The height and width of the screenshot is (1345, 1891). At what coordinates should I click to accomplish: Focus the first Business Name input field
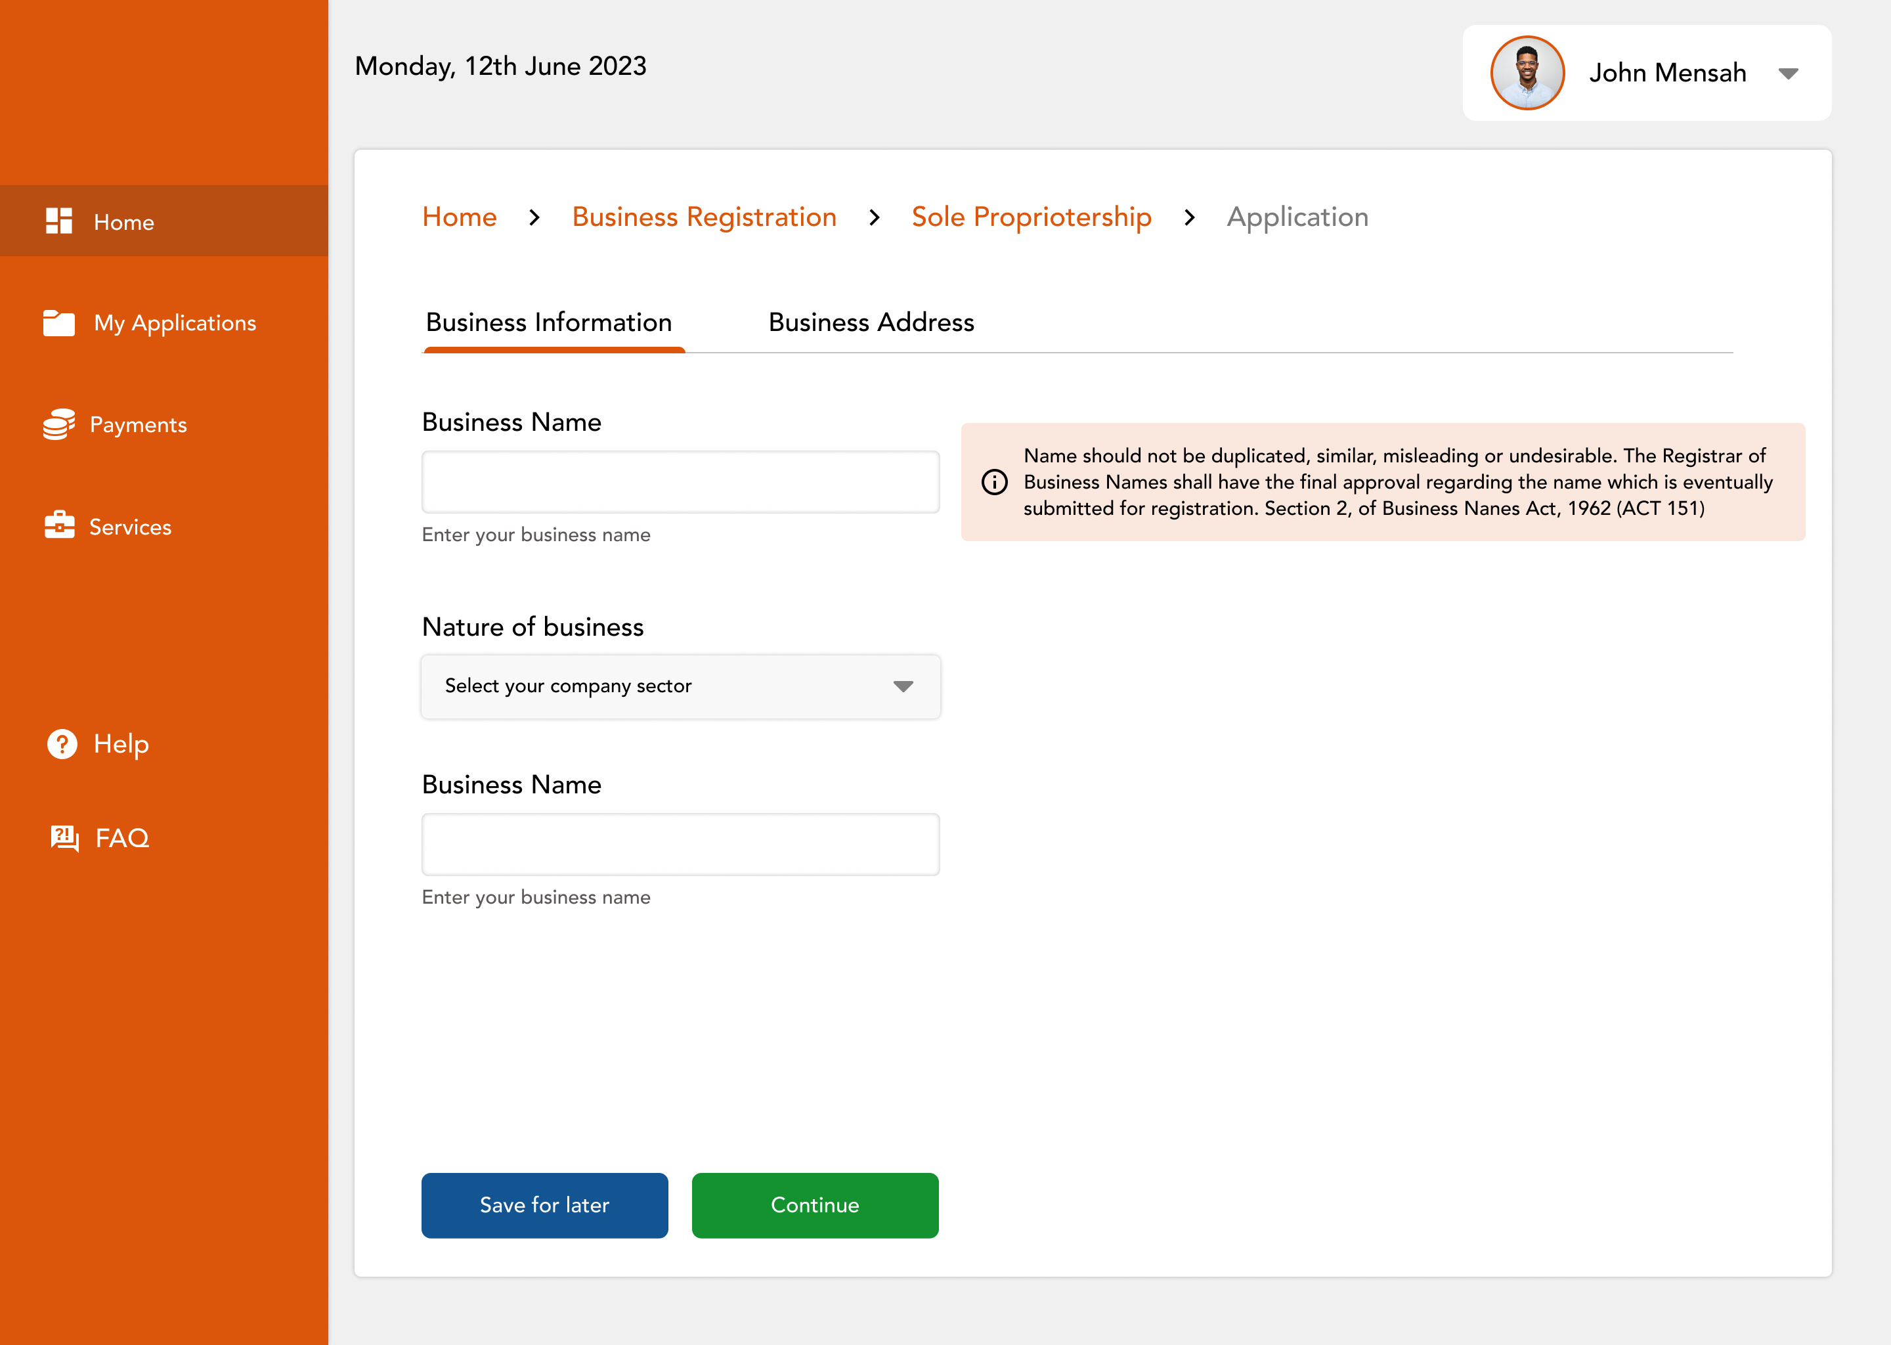pyautogui.click(x=680, y=482)
